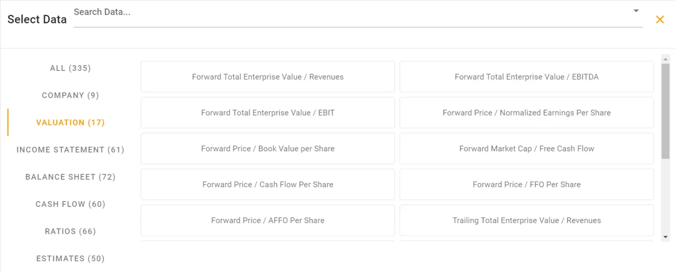Choose Forward Price / Book Value per Share
This screenshot has width=675, height=272.
[x=268, y=149]
